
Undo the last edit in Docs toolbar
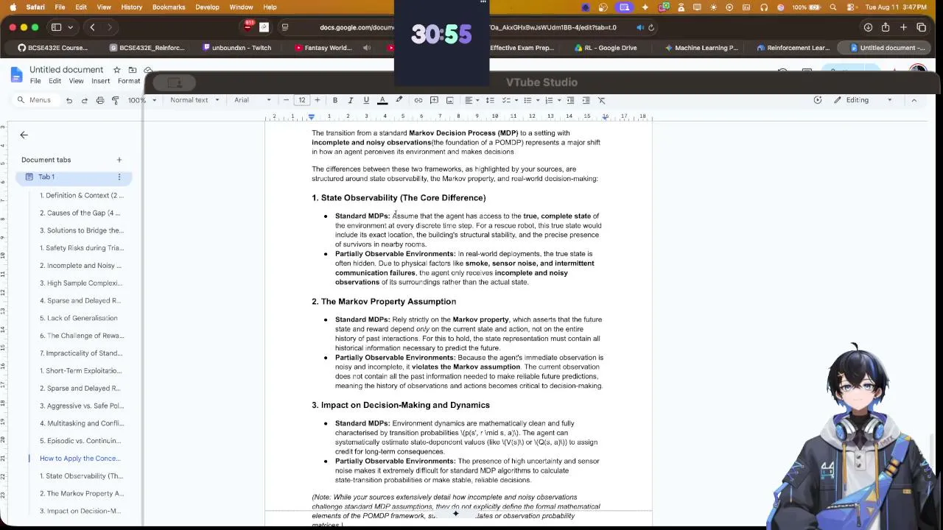click(69, 100)
